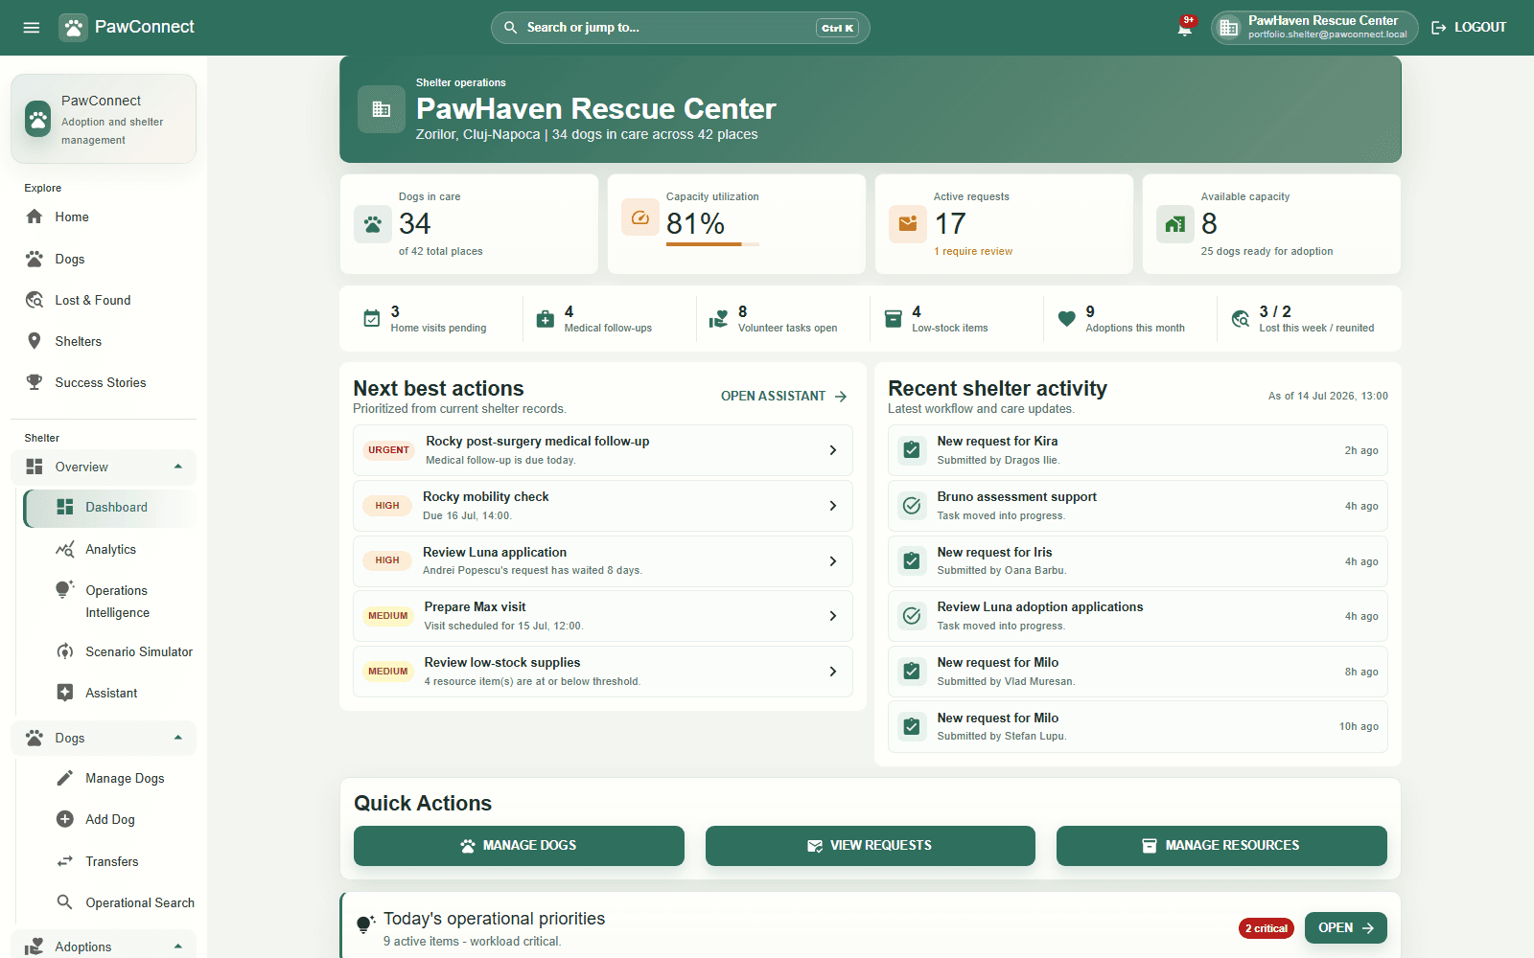The width and height of the screenshot is (1534, 958).
Task: Click '1 require review' text
Action: (x=973, y=251)
